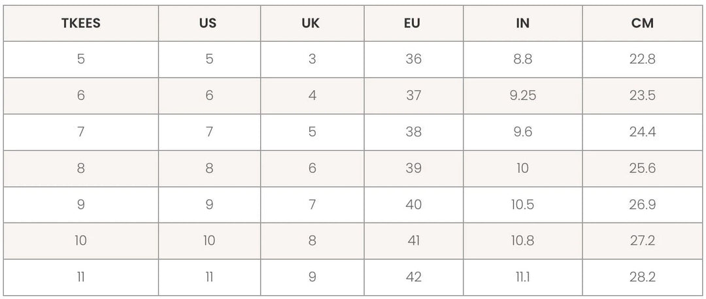Click the EU size 36 cell
This screenshot has height=299, width=706.
[x=413, y=59]
